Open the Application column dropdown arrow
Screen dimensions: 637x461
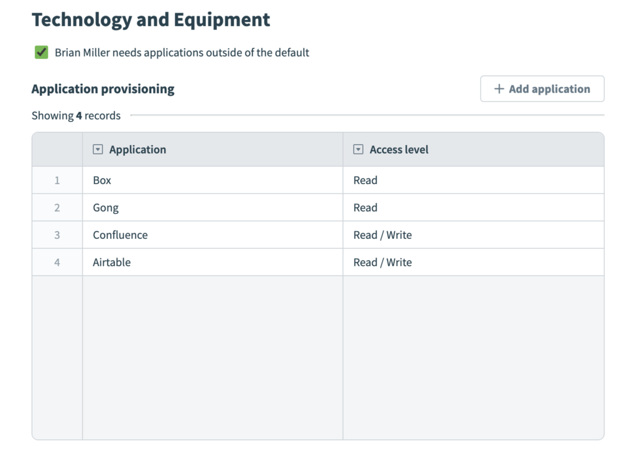click(x=98, y=149)
